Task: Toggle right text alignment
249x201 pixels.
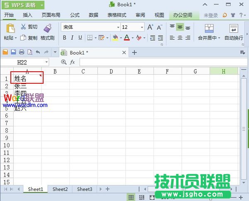Action: coord(188,38)
